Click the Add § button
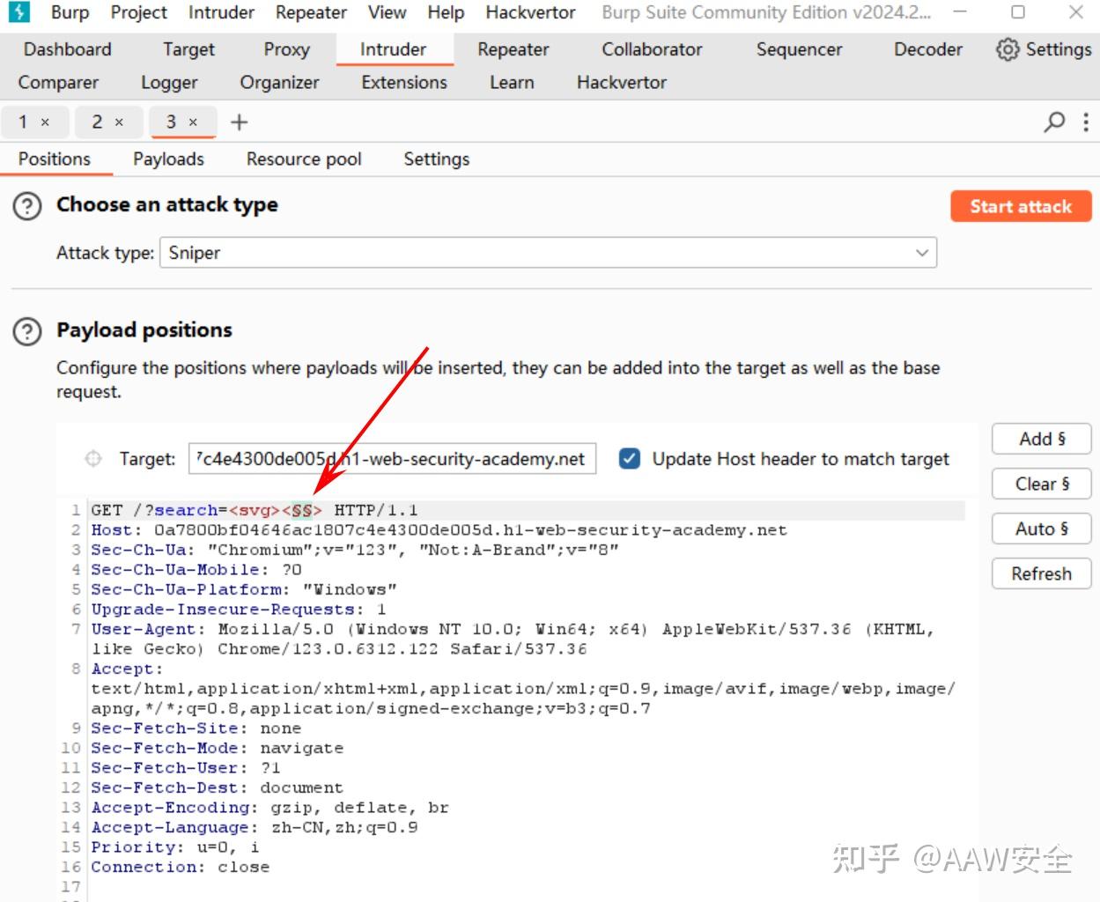Image resolution: width=1100 pixels, height=902 pixels. tap(1042, 439)
